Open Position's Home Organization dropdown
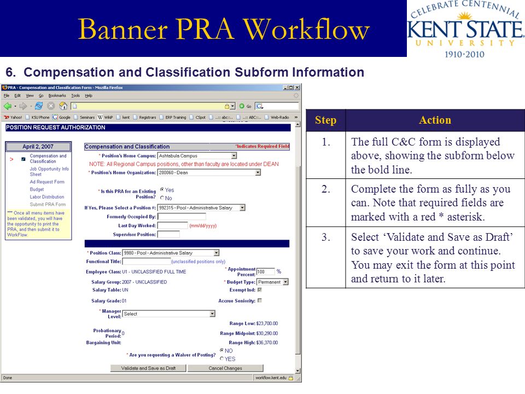 coord(209,172)
